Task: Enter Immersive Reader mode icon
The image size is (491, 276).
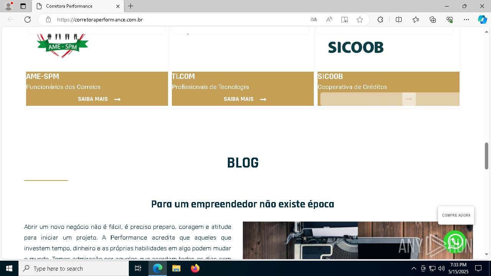Action: coord(344,20)
